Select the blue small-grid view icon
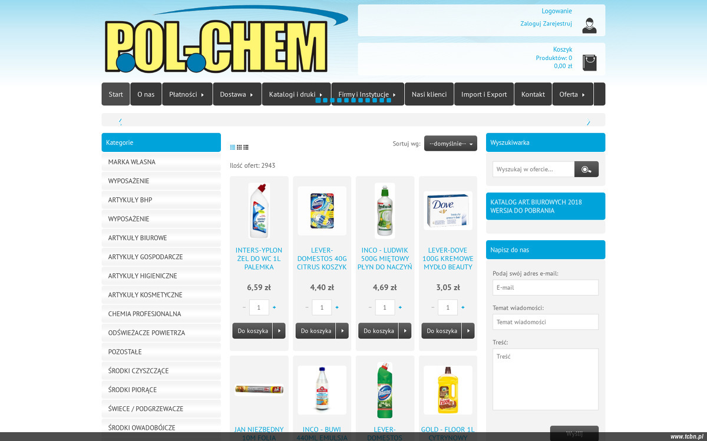 coord(233,147)
